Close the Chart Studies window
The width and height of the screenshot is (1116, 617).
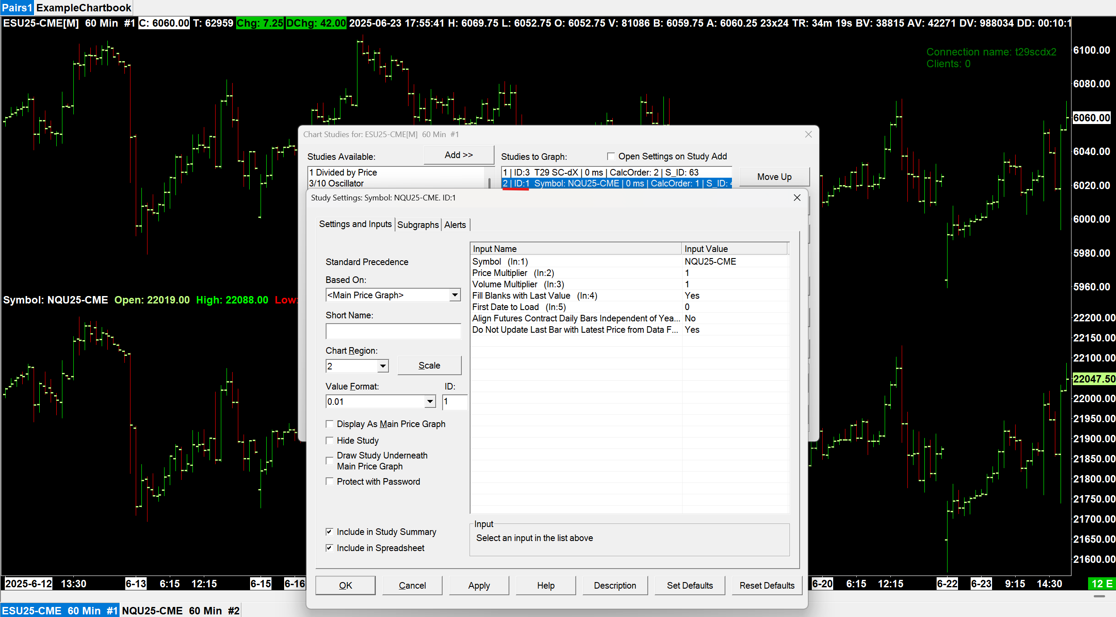click(808, 134)
